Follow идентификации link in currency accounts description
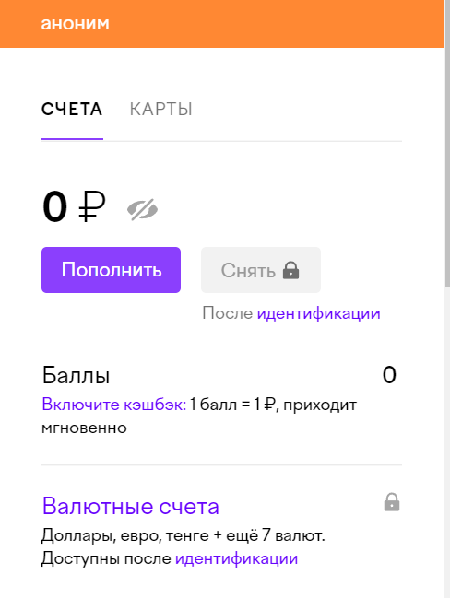The image size is (450, 598). tap(237, 558)
